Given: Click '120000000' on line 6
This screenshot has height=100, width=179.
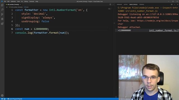Looking at the screenshot, I should click(41, 29).
